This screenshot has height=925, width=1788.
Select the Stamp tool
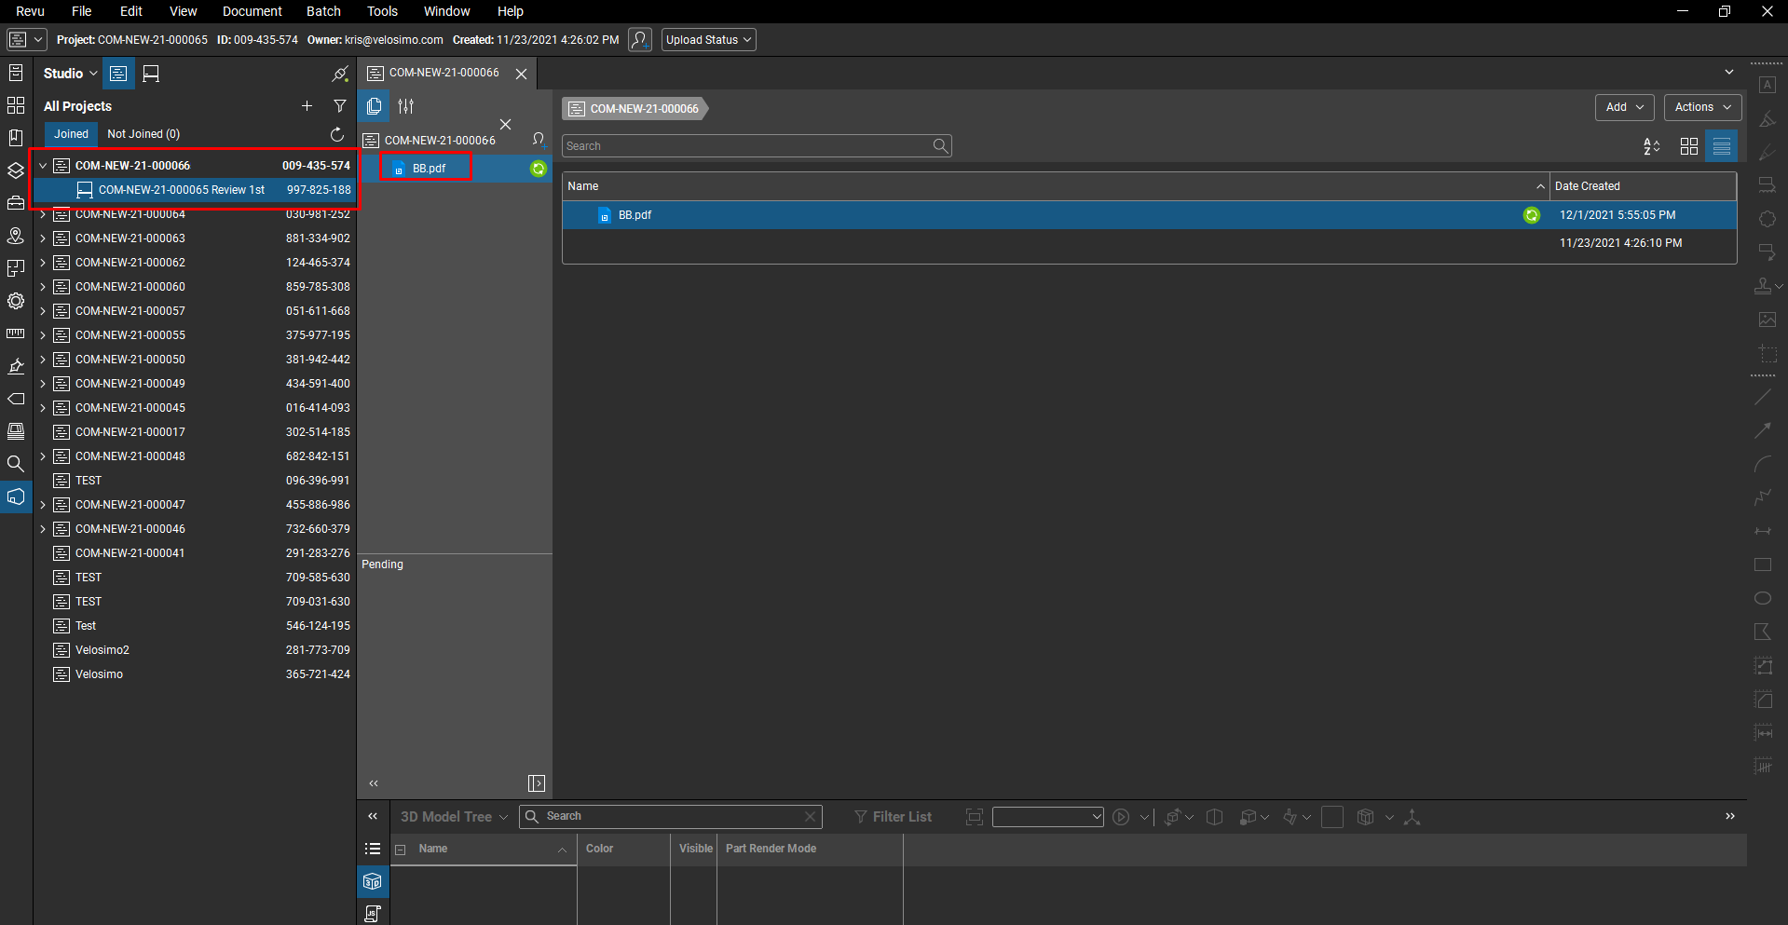(1764, 286)
